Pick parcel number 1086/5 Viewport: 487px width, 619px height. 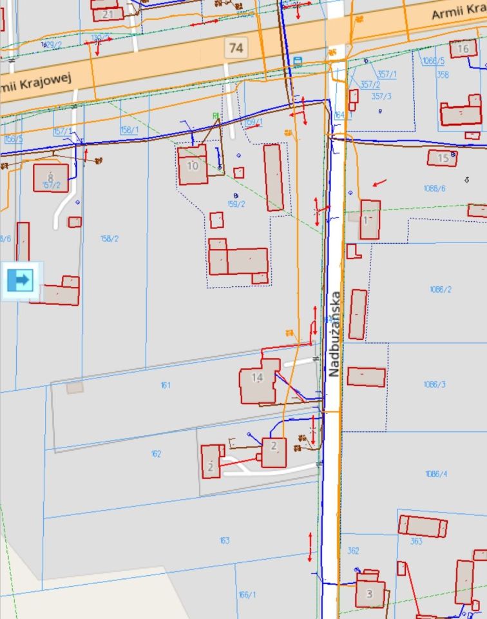tap(434, 61)
